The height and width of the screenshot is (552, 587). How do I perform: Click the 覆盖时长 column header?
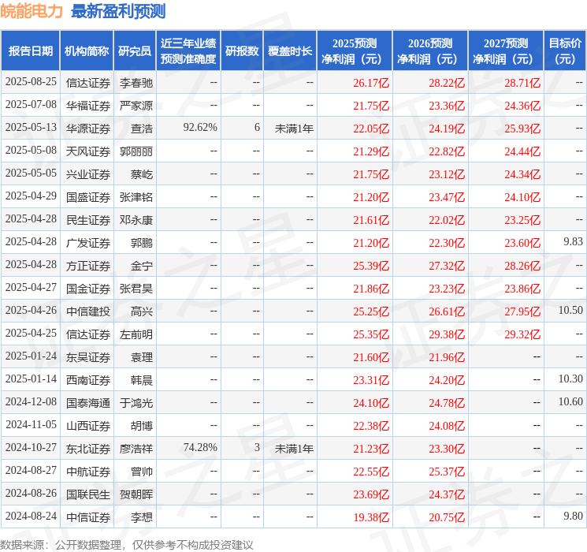290,51
